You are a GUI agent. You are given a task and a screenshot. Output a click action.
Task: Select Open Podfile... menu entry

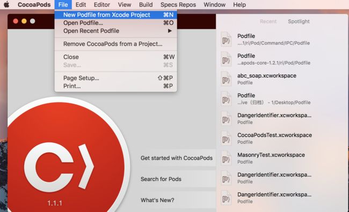point(116,23)
